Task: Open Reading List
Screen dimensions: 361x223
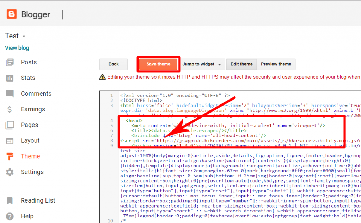Action: [x=38, y=200]
